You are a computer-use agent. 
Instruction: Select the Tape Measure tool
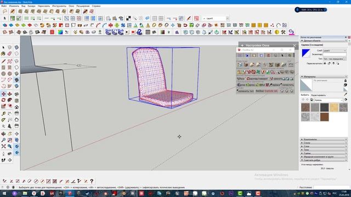tap(3, 113)
